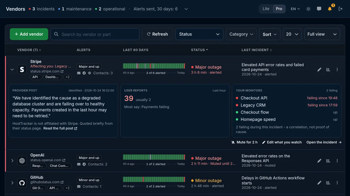
Task: Click the Homepage speed monitor
Action: 287,119
